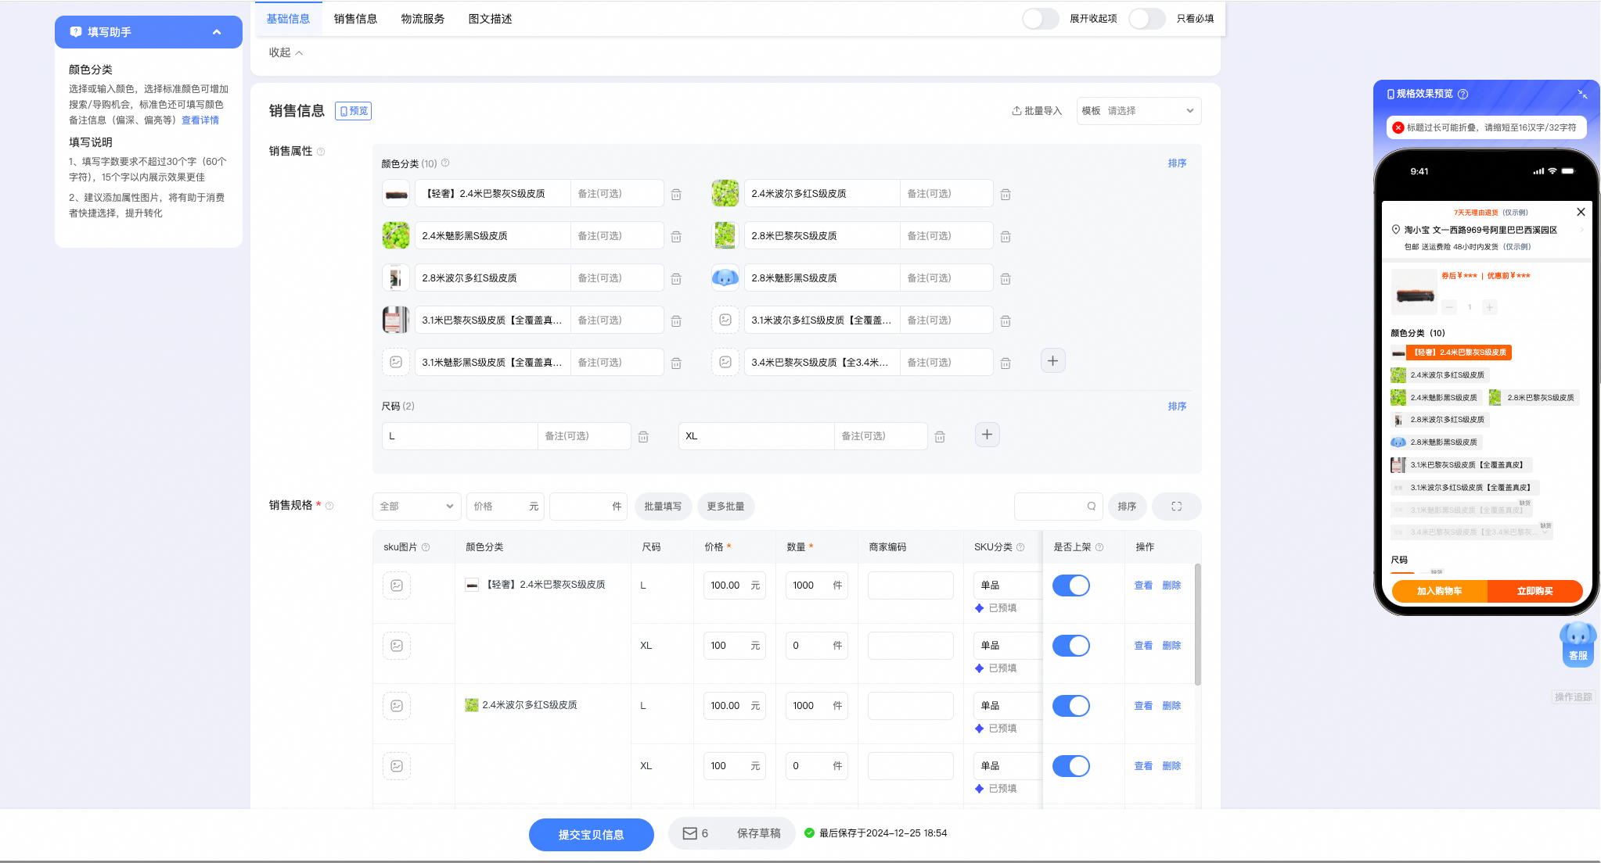Toggle 展开收起项 switch
The height and width of the screenshot is (863, 1601).
(1041, 19)
